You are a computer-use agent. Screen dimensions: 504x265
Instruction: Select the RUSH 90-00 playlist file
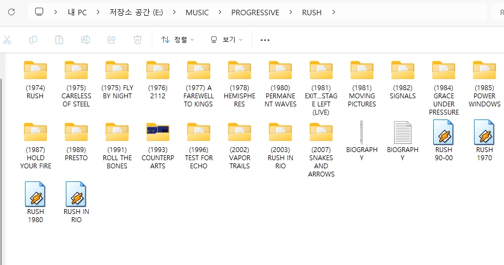(444, 132)
